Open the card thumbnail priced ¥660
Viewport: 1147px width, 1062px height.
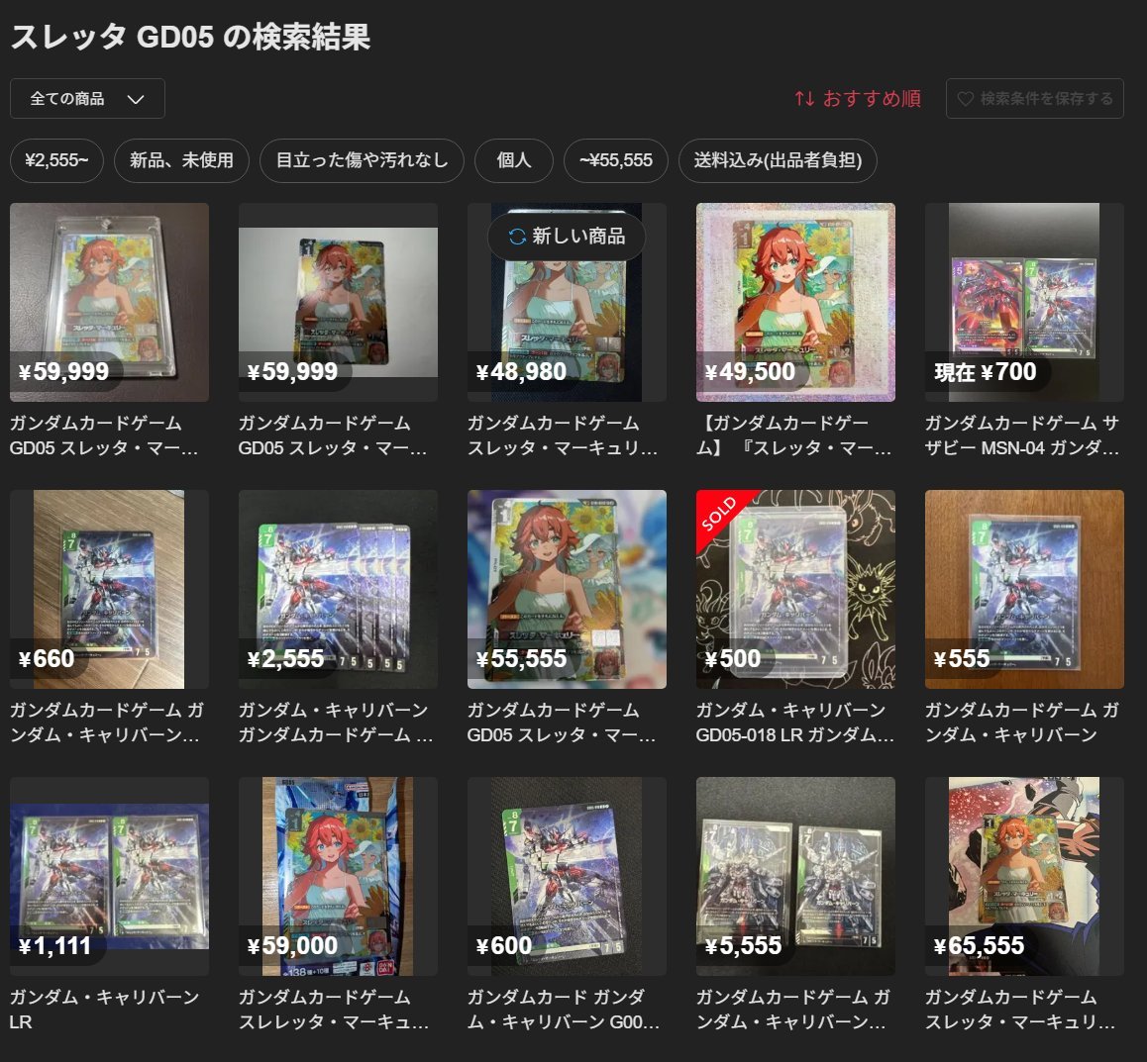(110, 589)
